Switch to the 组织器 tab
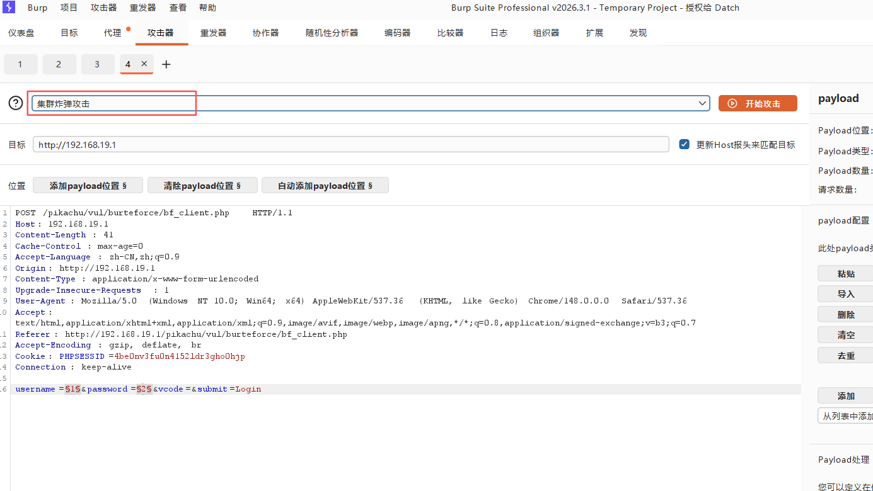The width and height of the screenshot is (873, 491). (546, 33)
